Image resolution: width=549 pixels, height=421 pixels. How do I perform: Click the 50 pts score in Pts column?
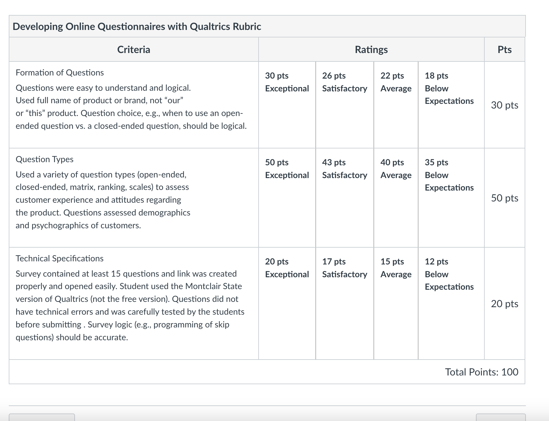(x=504, y=198)
